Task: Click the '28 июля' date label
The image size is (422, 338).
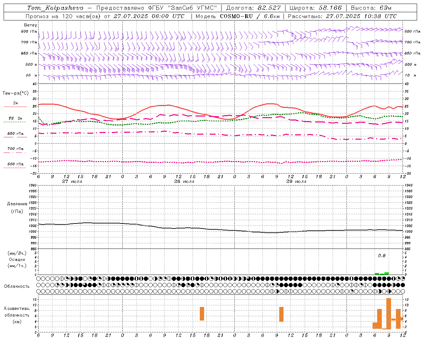Action: [x=184, y=182]
